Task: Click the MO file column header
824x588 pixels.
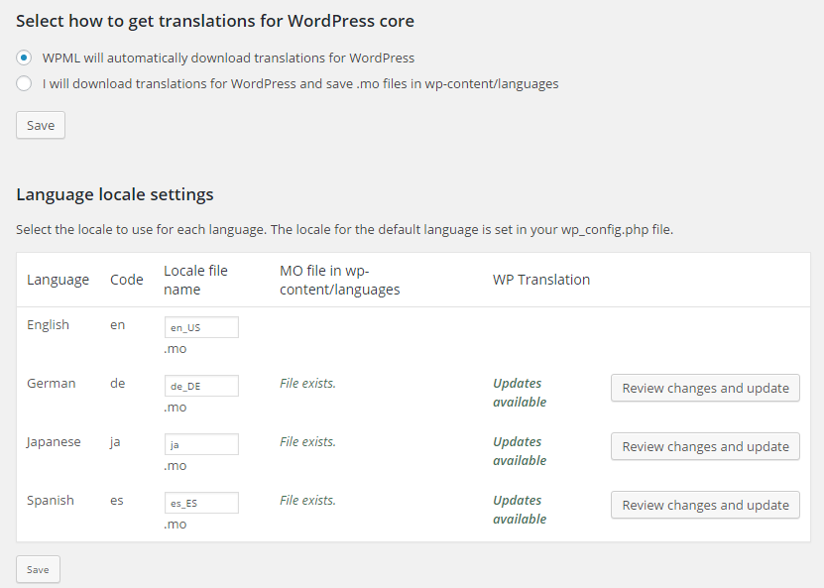Action: pyautogui.click(x=339, y=280)
